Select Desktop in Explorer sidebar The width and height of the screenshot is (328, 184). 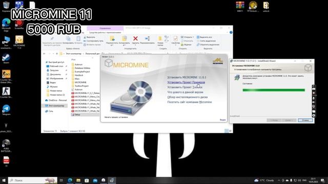[55, 66]
